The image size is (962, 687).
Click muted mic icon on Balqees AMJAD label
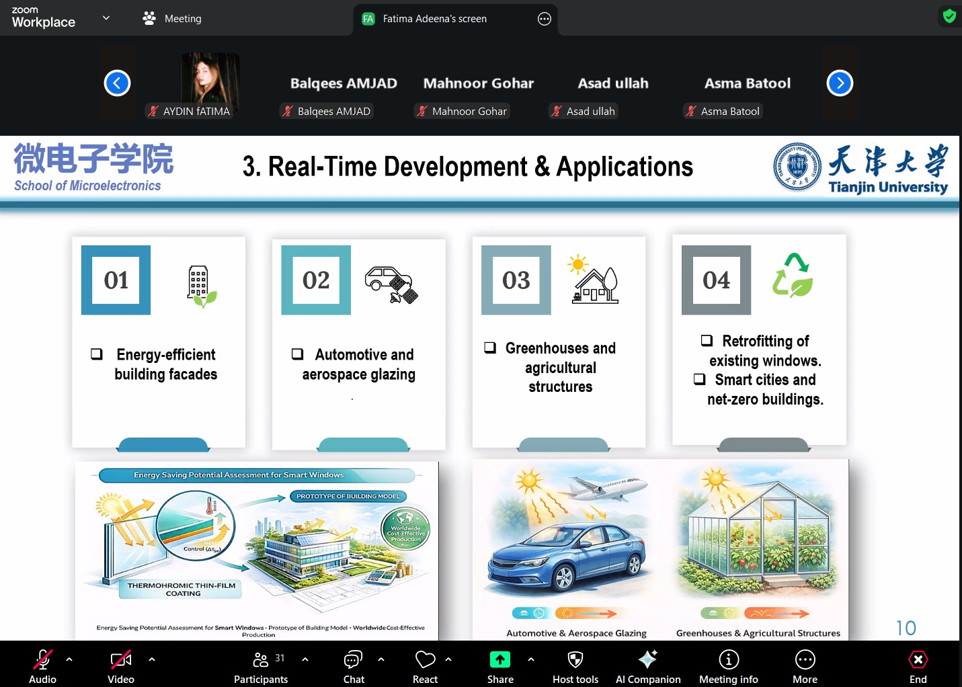[x=288, y=112]
